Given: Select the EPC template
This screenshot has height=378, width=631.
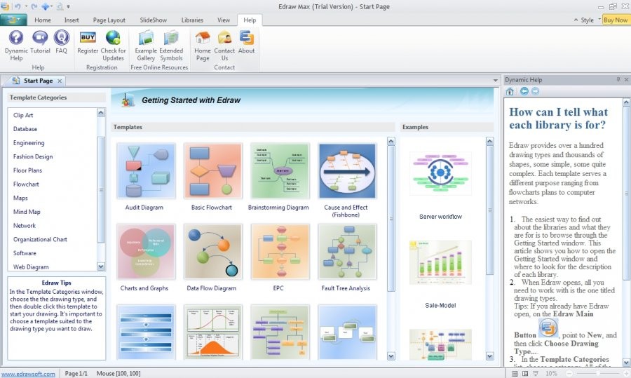Looking at the screenshot, I should [280, 252].
